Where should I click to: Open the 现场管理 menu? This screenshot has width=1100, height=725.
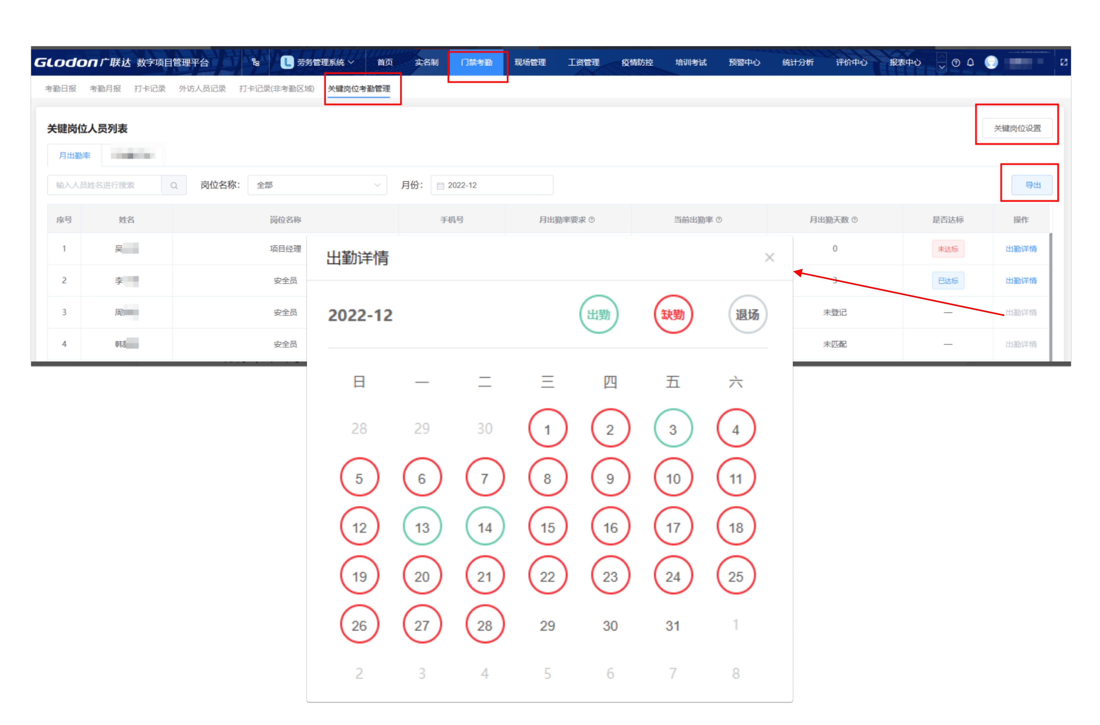click(x=530, y=63)
